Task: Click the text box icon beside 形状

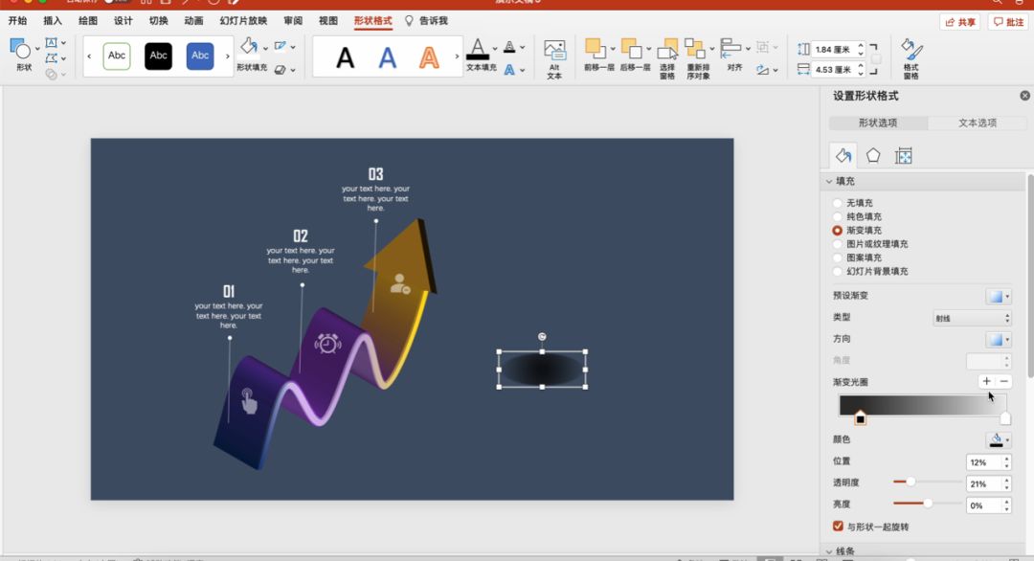Action: [x=52, y=43]
